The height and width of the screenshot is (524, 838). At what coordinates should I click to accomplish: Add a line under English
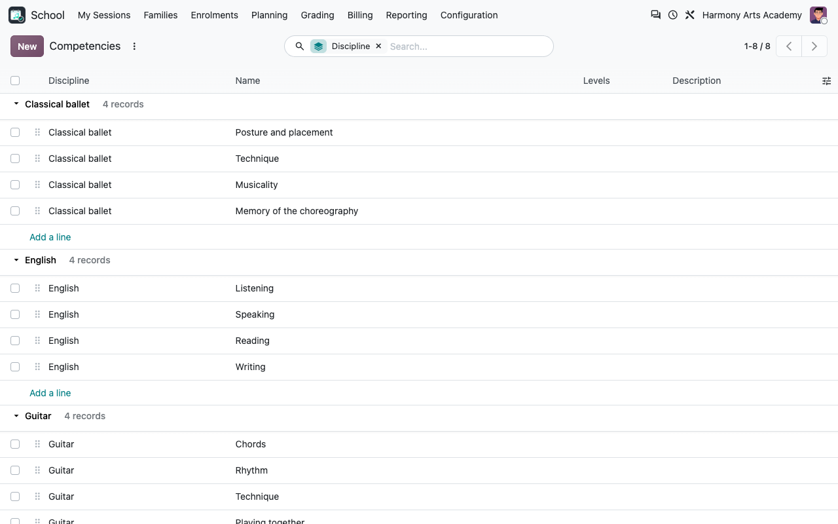tap(50, 393)
